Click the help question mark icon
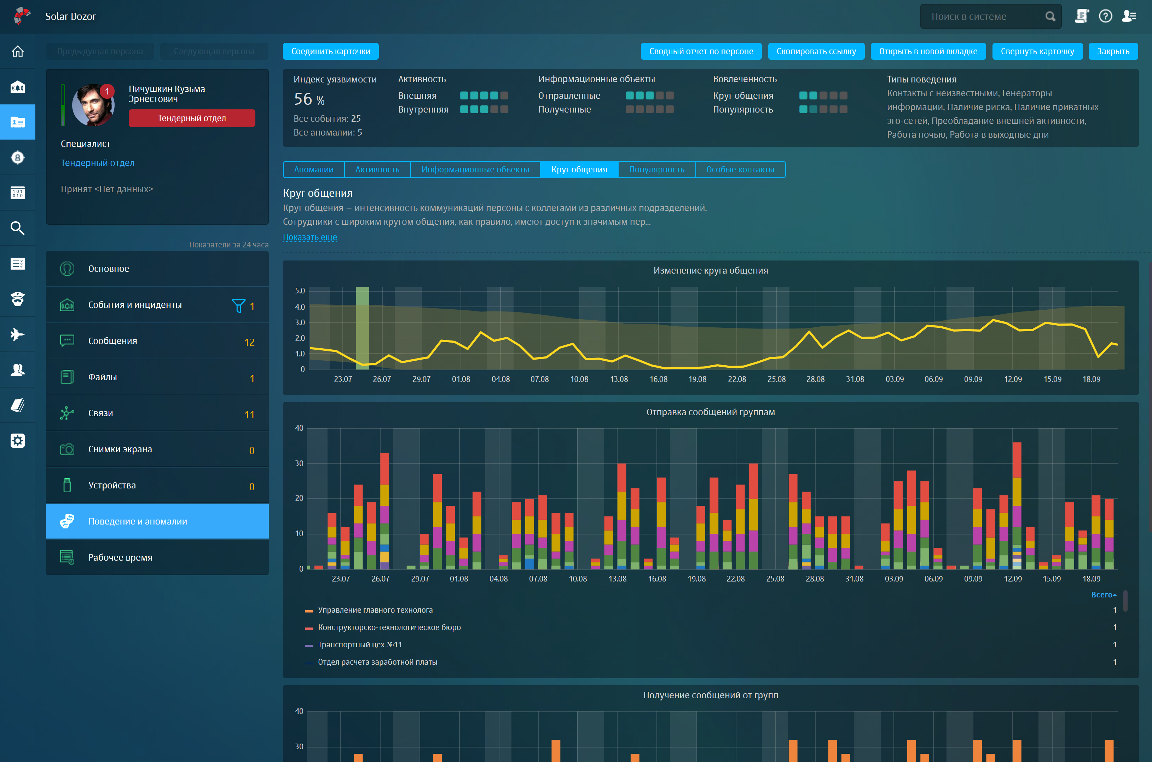This screenshot has height=762, width=1152. (1105, 17)
